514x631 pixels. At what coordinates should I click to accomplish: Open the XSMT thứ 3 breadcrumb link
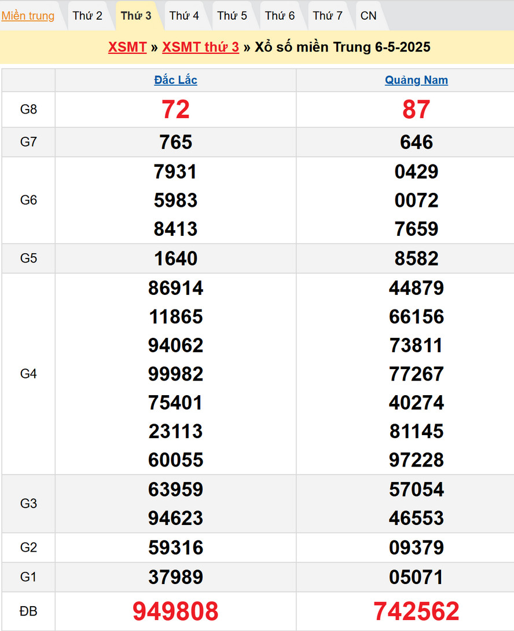(x=200, y=47)
